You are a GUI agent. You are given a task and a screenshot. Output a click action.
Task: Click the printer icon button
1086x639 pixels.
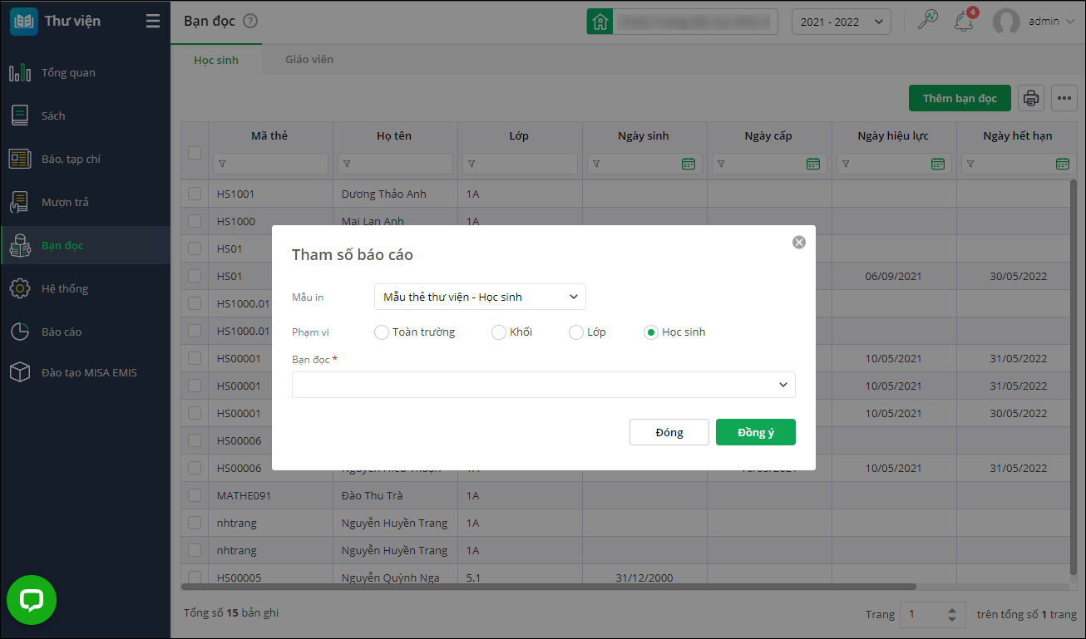1031,98
